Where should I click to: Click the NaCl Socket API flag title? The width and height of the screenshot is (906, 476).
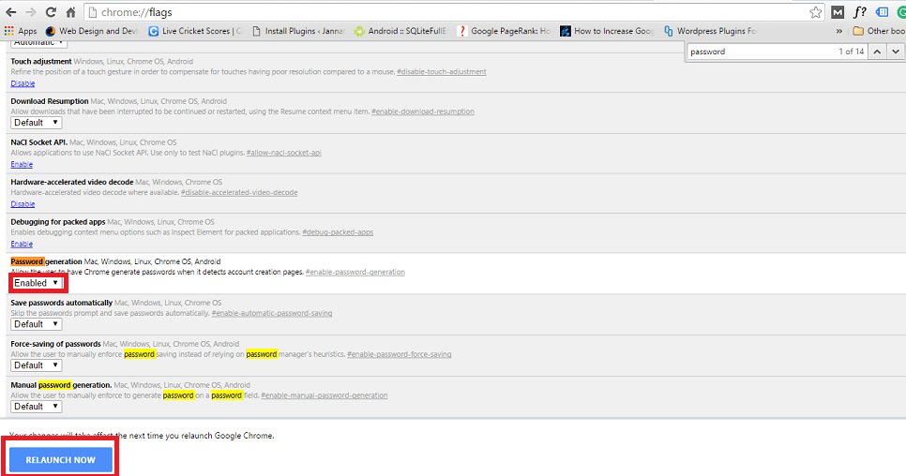tap(39, 141)
